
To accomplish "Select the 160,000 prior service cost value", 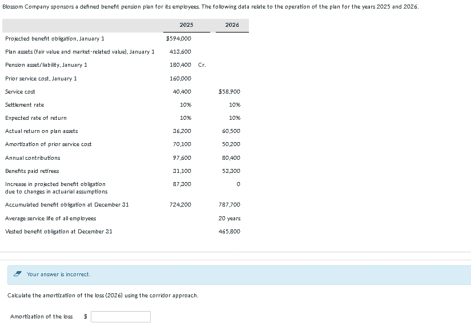I will tap(180, 78).
